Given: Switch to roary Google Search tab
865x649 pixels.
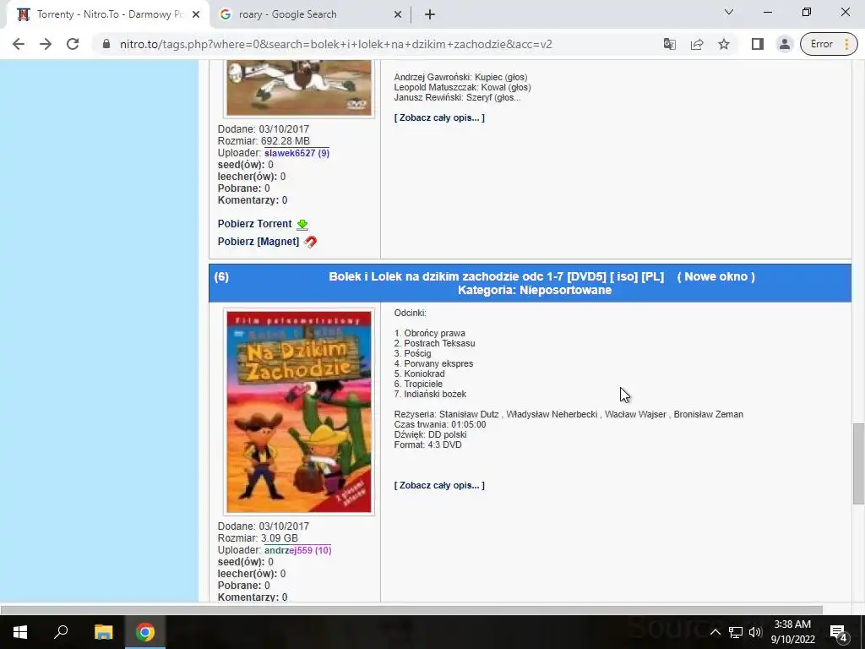Looking at the screenshot, I should pyautogui.click(x=309, y=14).
